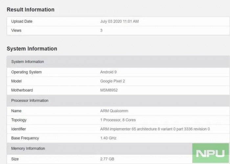Click the Android 9 value
Viewport: 230px width, 164px height.
pyautogui.click(x=109, y=72)
